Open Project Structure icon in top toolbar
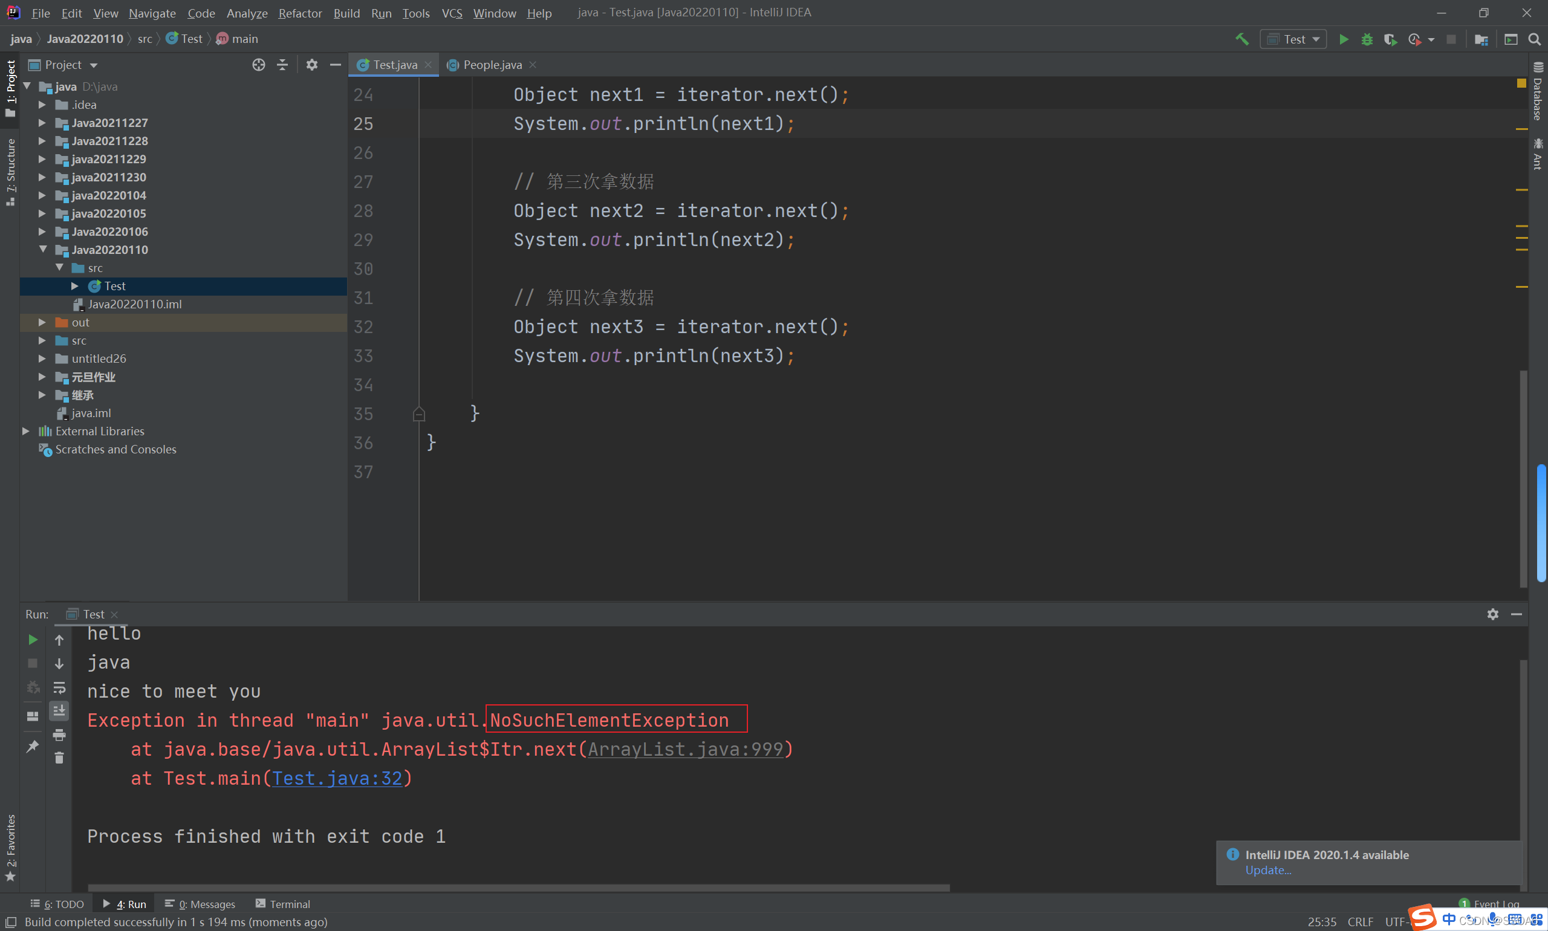This screenshot has height=931, width=1548. pos(1481,39)
